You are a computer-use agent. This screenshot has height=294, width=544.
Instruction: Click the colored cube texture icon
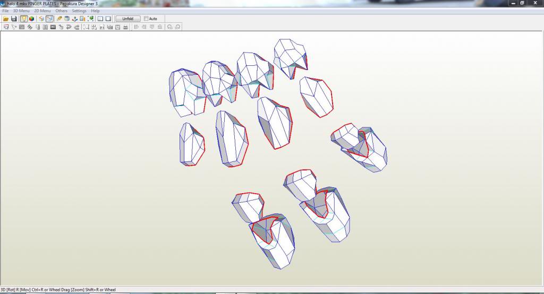pyautogui.click(x=31, y=19)
